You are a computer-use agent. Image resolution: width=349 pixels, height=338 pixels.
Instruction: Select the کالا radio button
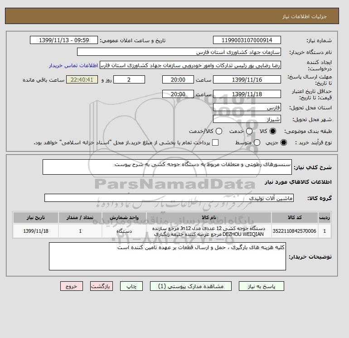click(273, 131)
